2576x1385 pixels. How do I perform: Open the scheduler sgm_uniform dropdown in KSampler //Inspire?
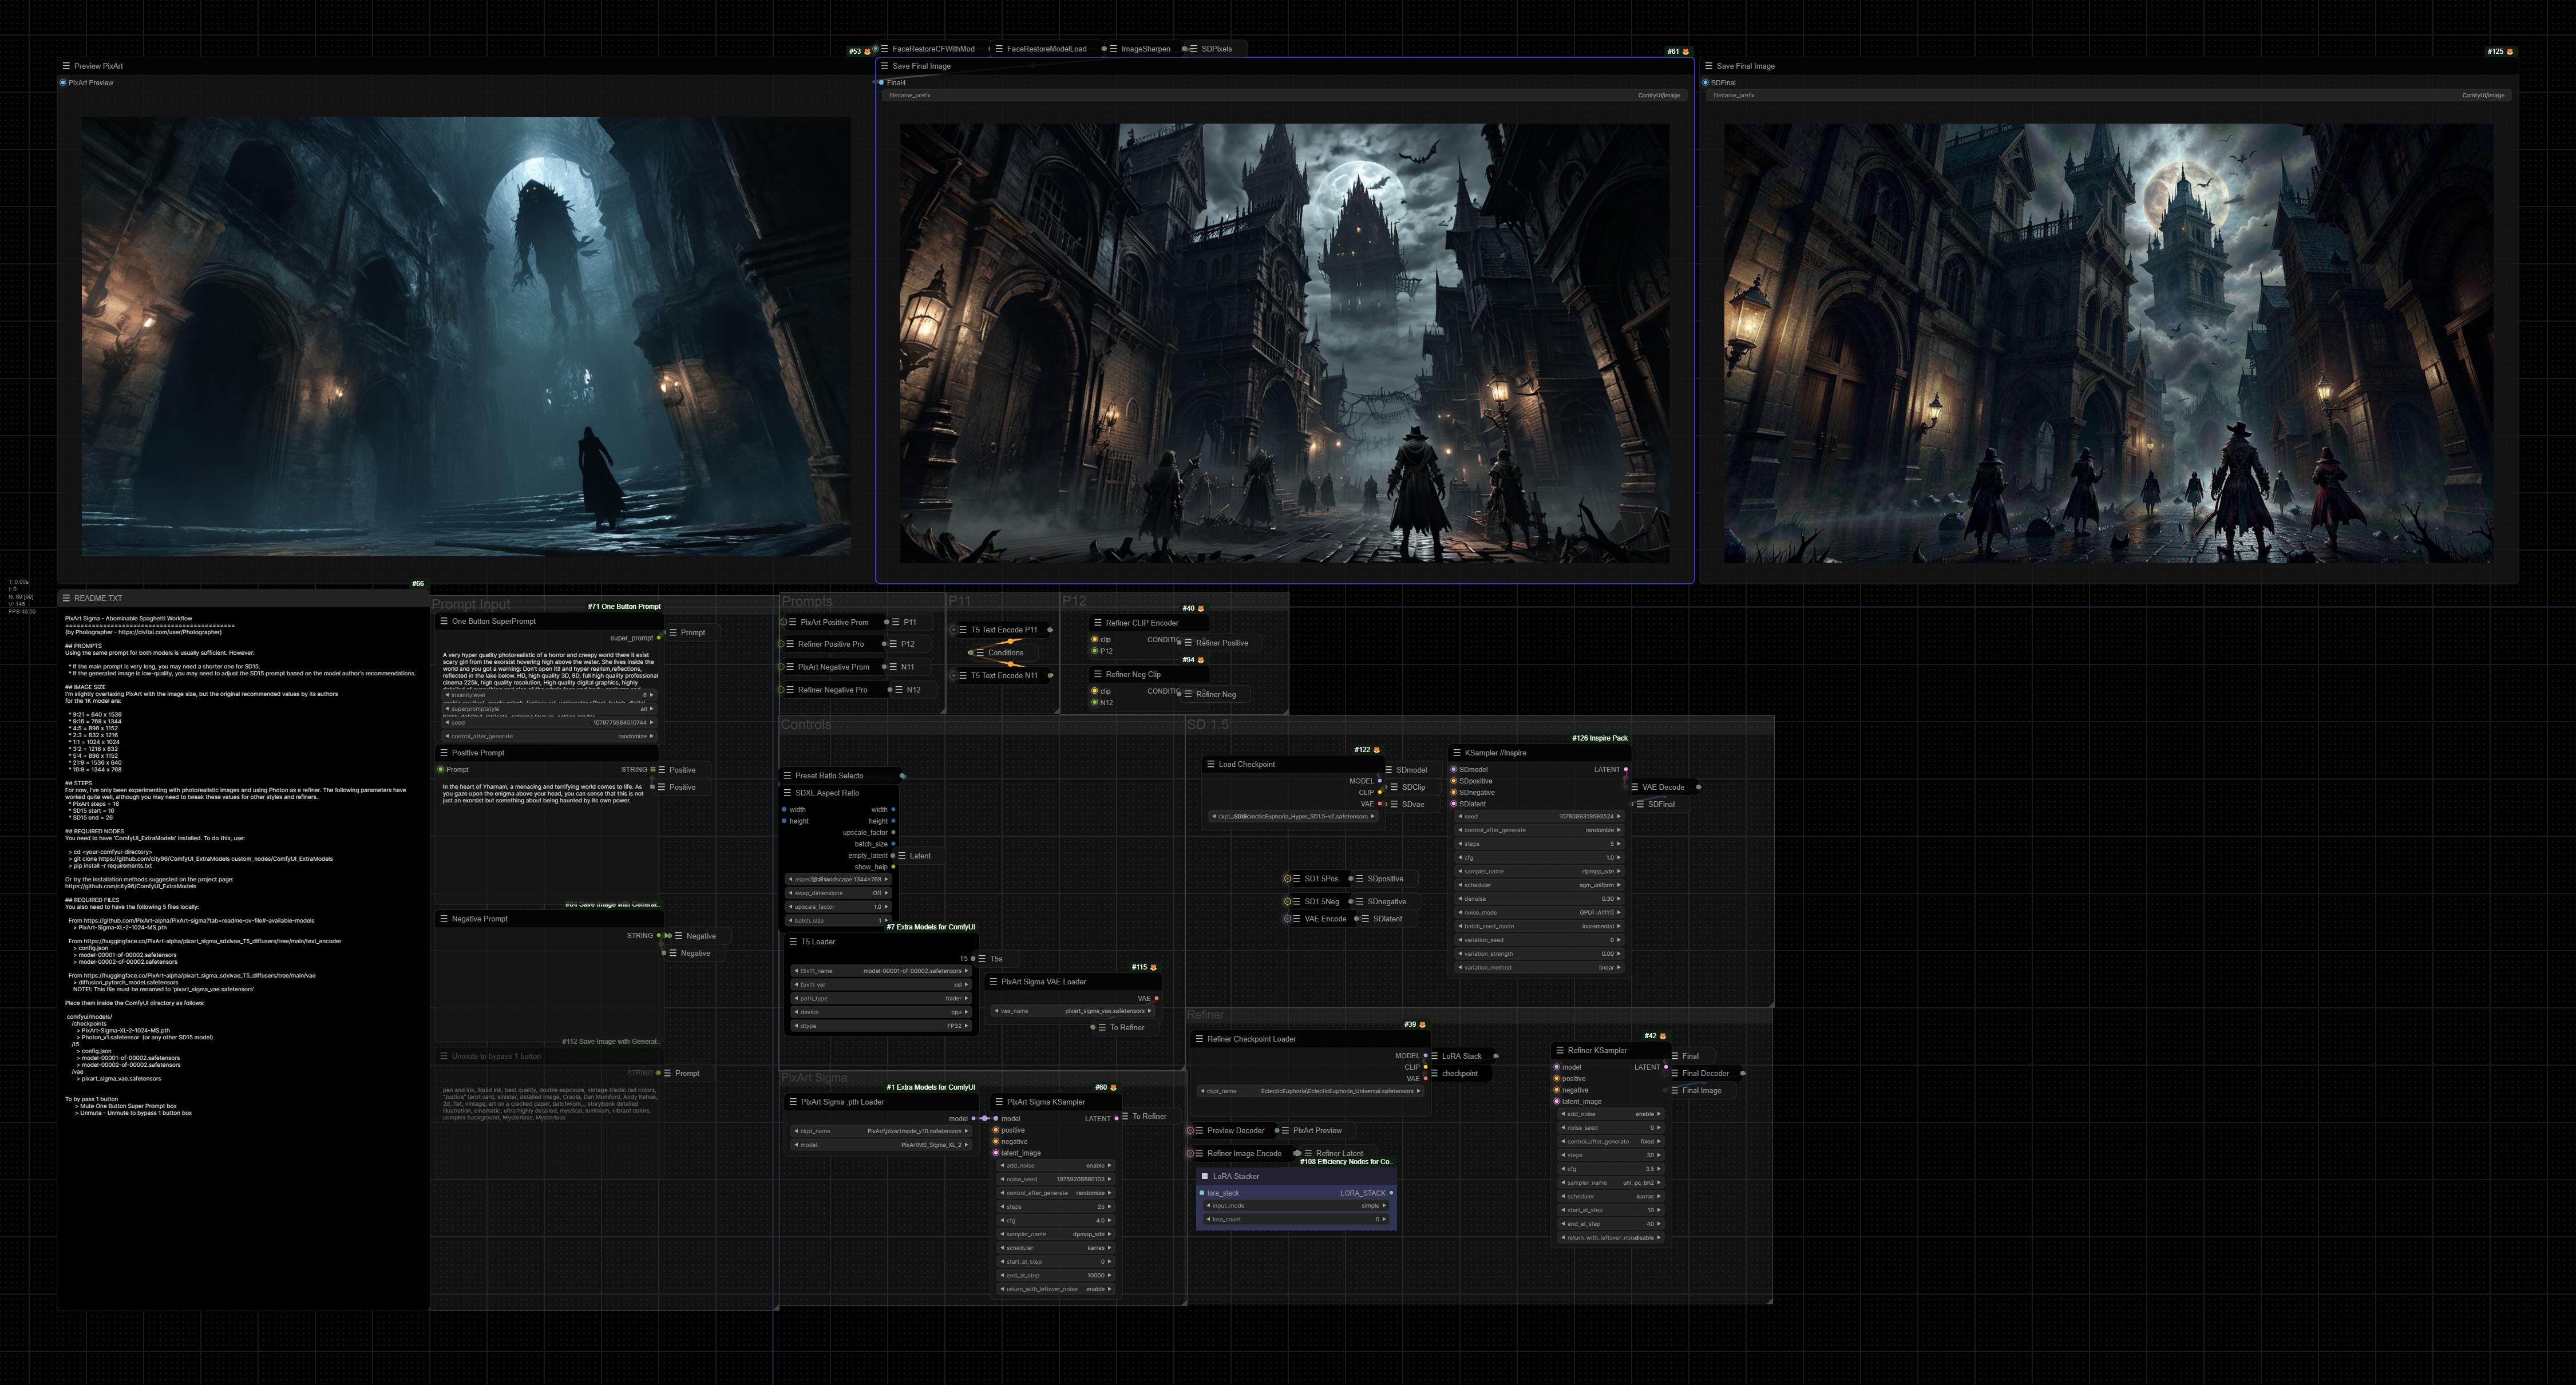[x=1539, y=885]
